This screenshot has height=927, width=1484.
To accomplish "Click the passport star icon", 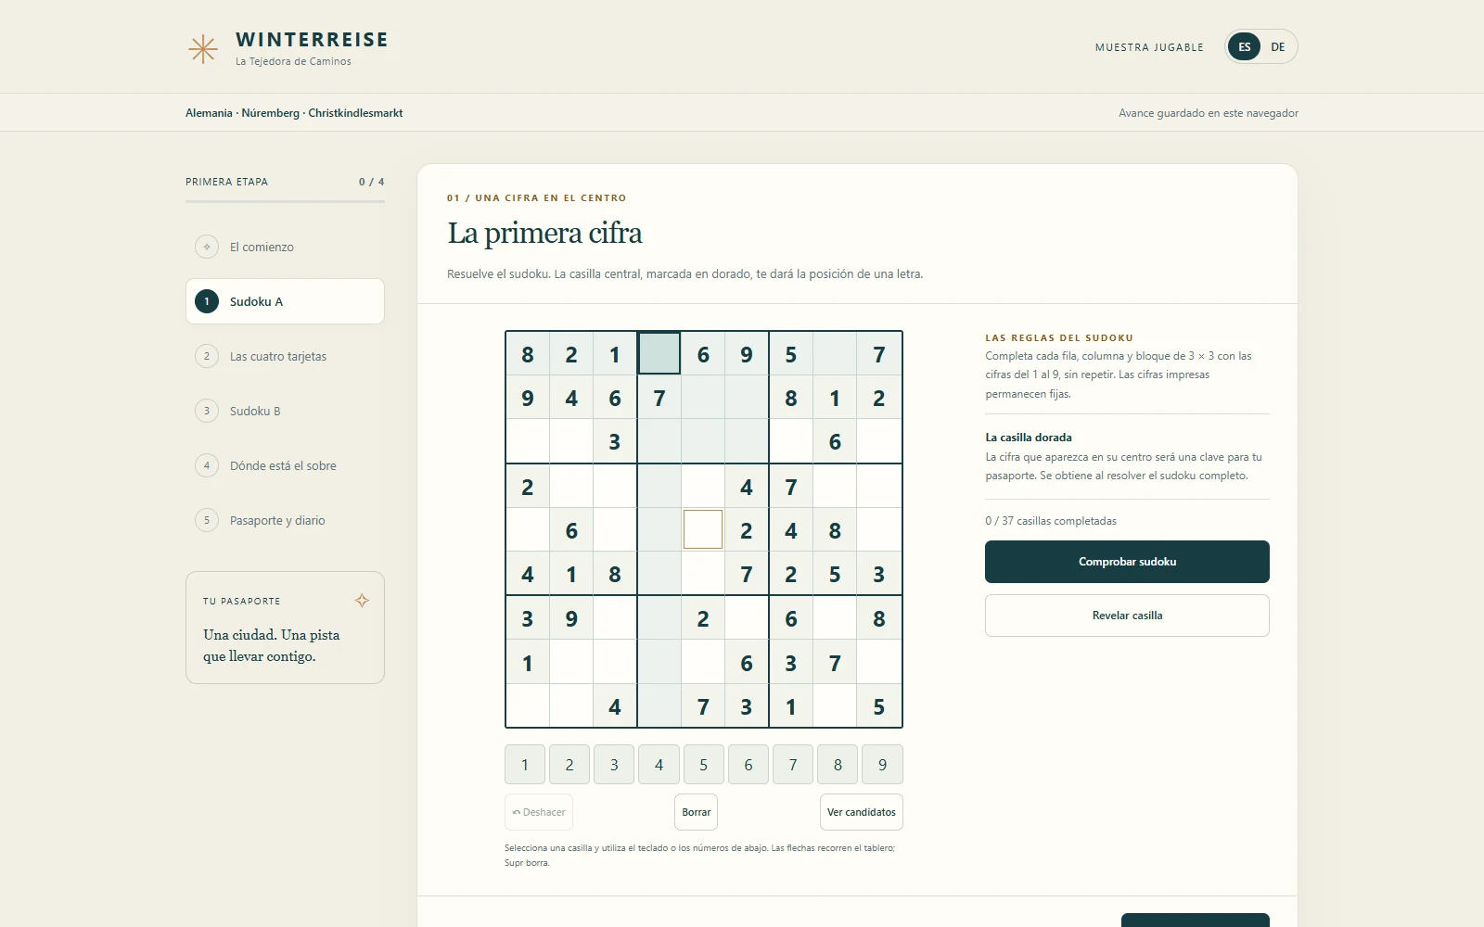I will pyautogui.click(x=362, y=601).
